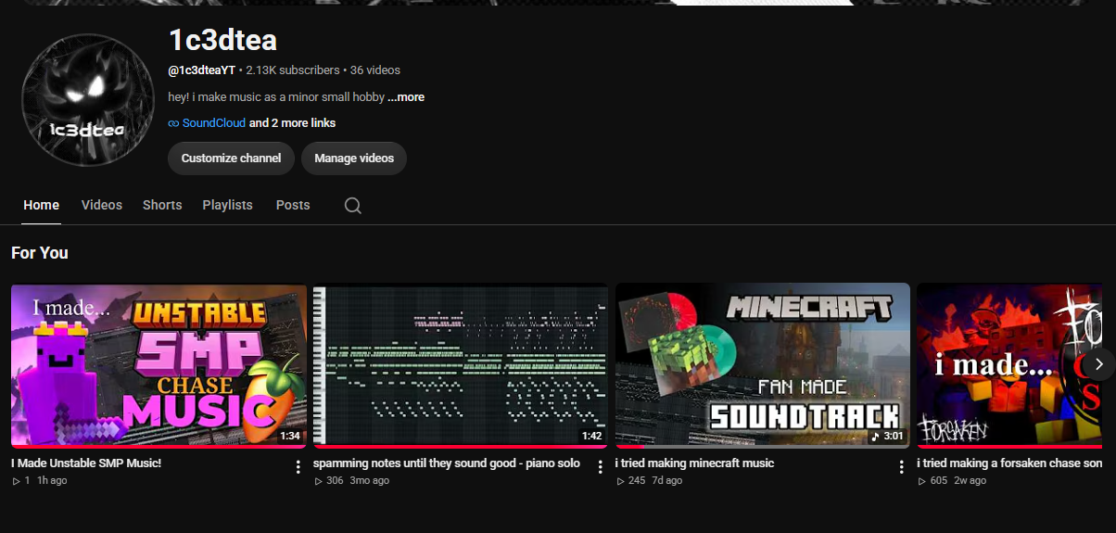
Task: Open menu for I Made Unstable SMP Music
Action: 298,467
